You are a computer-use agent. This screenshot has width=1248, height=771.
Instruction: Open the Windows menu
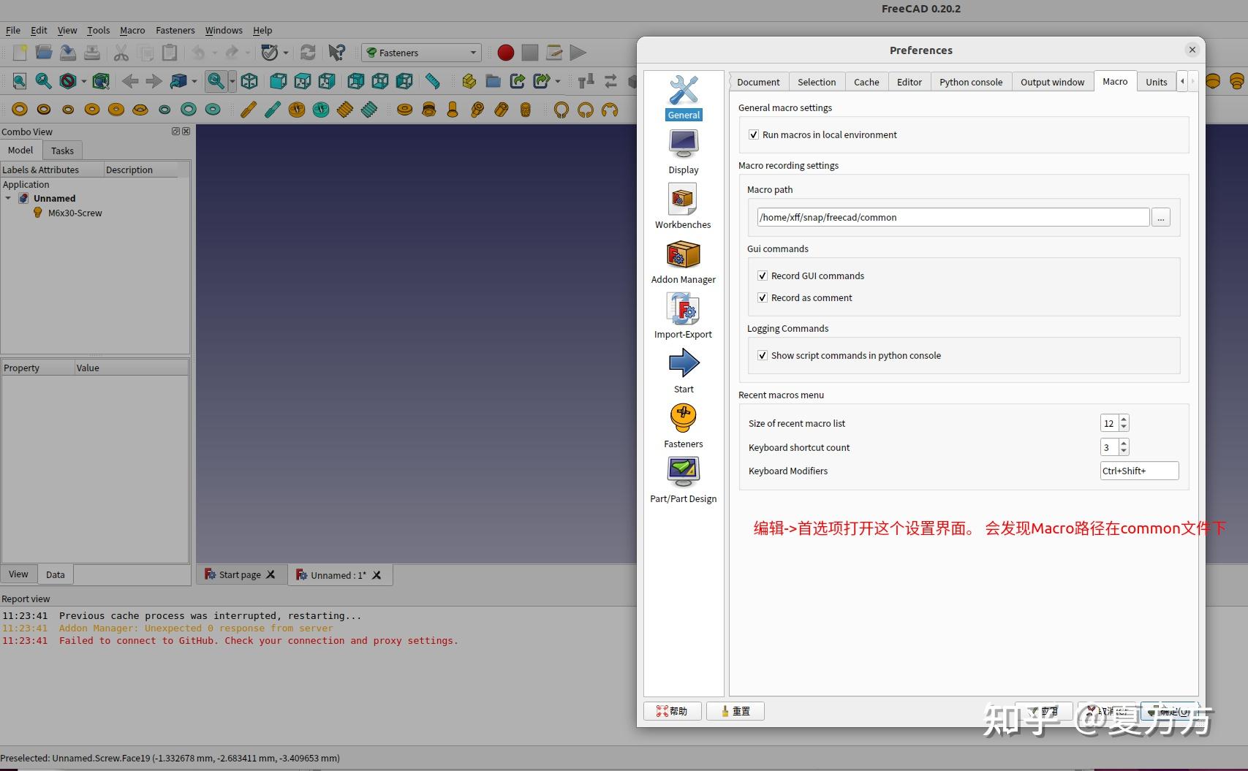pyautogui.click(x=224, y=31)
